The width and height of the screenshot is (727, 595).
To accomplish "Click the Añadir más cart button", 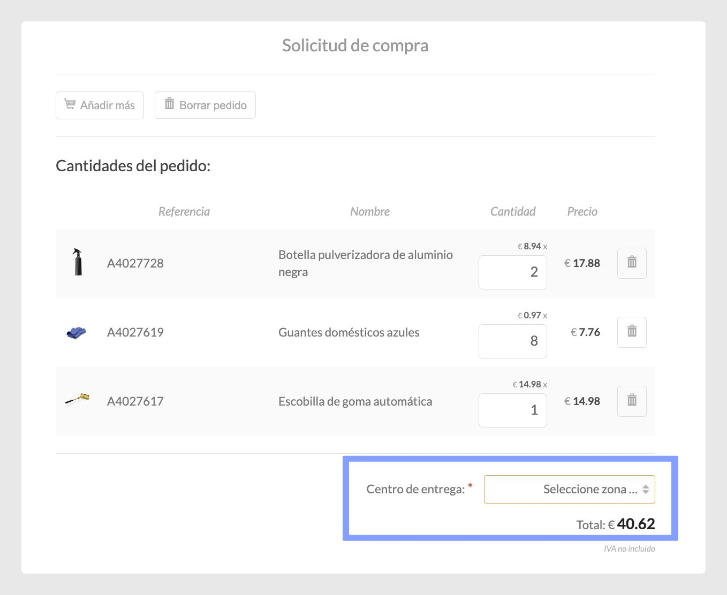I will click(100, 105).
